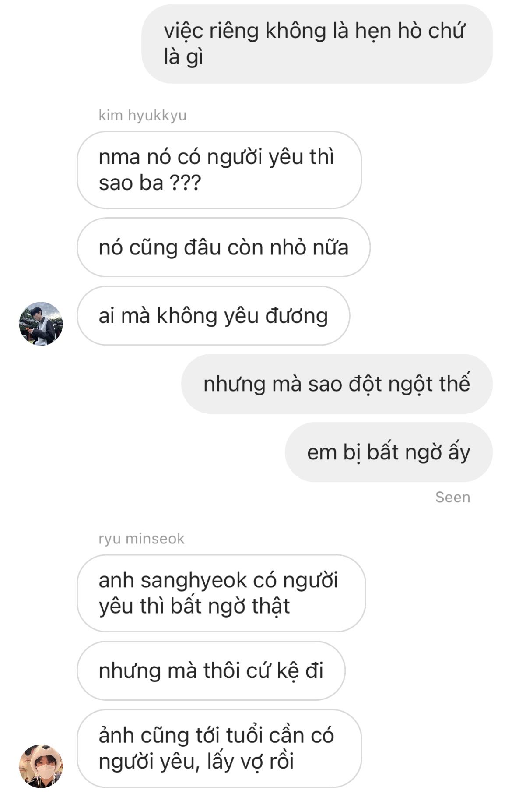Select message 'nó cũng đâu còn nhỏ nữa'
Image resolution: width=512 pixels, height=801 pixels.
pos(224,247)
